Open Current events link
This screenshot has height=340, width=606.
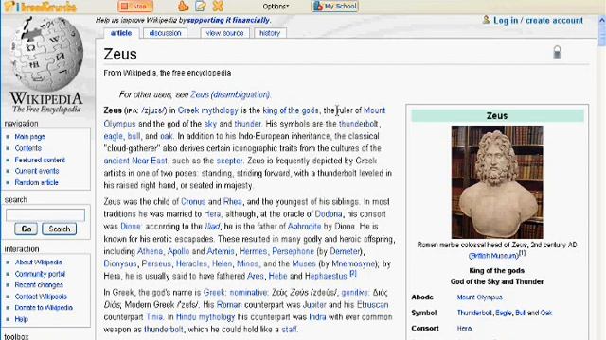[x=37, y=171]
